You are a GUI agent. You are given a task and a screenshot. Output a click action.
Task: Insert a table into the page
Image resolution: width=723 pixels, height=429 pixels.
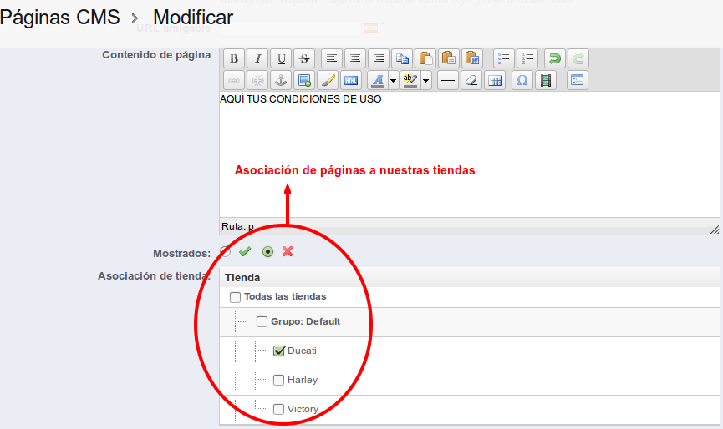(x=495, y=81)
